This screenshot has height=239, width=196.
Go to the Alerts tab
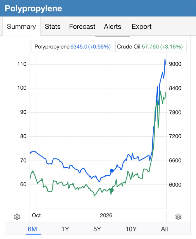coord(112,27)
